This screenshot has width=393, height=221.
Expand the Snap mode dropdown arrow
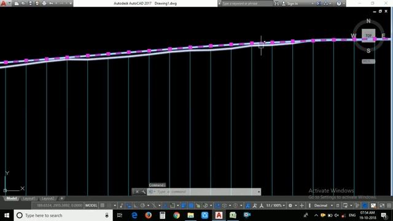click(115, 206)
